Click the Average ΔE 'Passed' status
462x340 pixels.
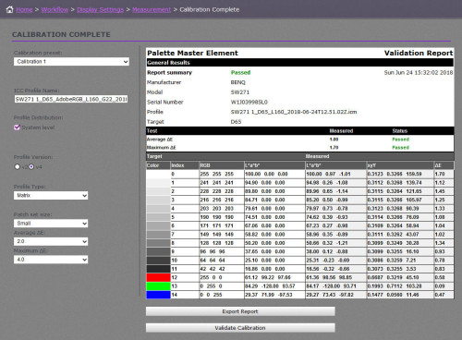(400, 140)
